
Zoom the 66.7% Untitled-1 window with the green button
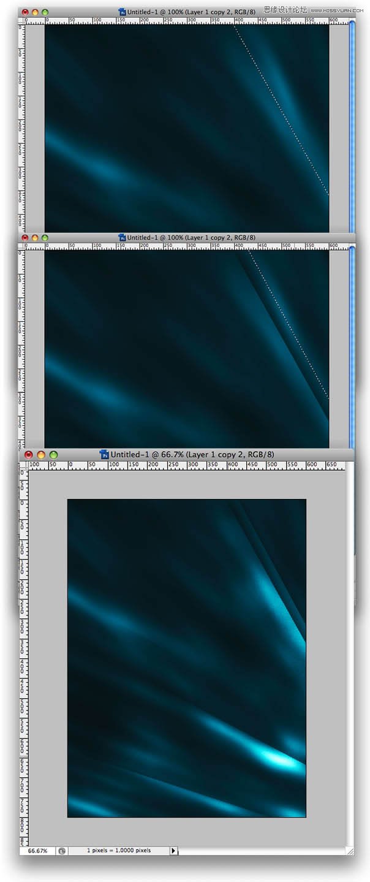[x=54, y=455]
